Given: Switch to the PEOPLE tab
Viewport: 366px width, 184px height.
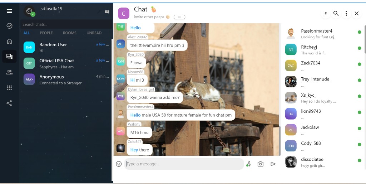Looking at the screenshot, I should pos(46,33).
